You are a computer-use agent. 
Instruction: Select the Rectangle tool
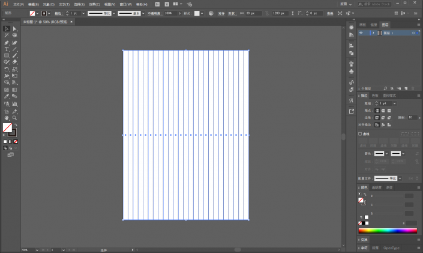coord(7,56)
